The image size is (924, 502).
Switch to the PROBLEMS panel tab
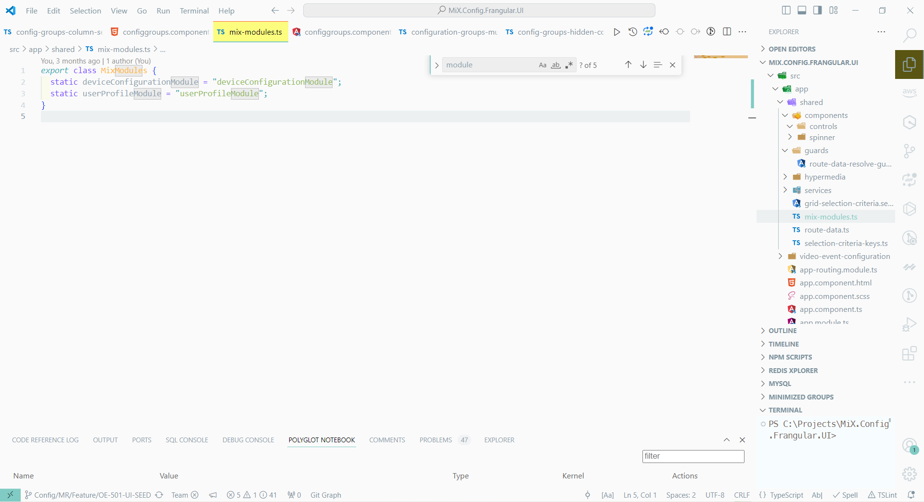click(436, 440)
